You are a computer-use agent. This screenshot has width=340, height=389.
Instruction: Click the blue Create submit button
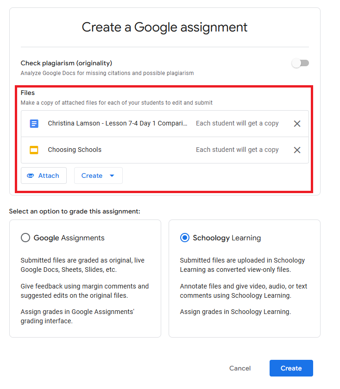coord(291,368)
